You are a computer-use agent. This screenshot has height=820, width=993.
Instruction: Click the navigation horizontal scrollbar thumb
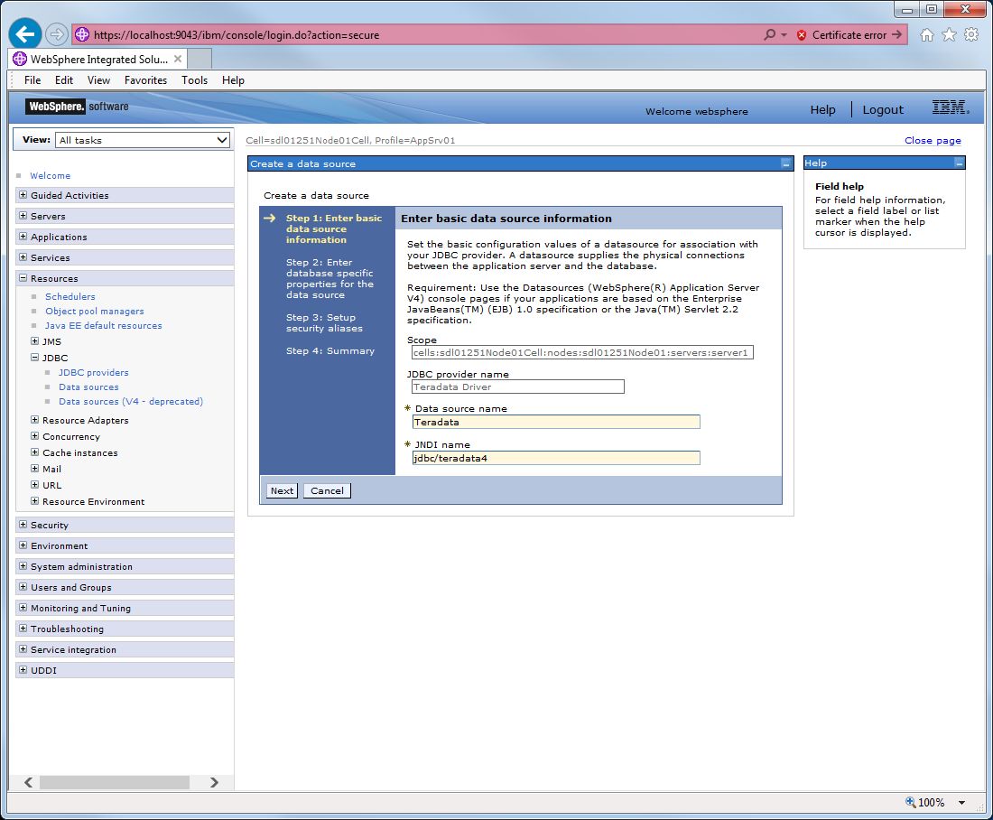(x=115, y=783)
